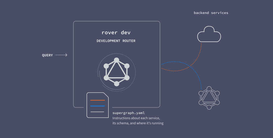Screen dimensions: 273x138
Task: Click the dotted circle around the GraphQL logo
Action: pos(117,72)
